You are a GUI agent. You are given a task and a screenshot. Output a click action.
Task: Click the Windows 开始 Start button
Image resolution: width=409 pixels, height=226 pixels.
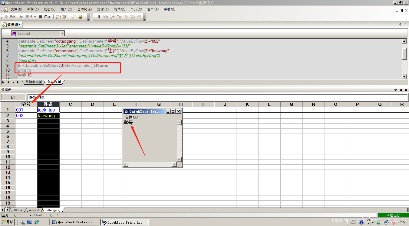tap(8, 222)
